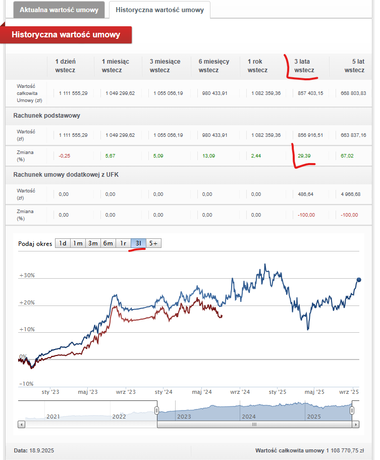
Task: Click the red Historyczna wartość umowy banner
Action: point(66,35)
